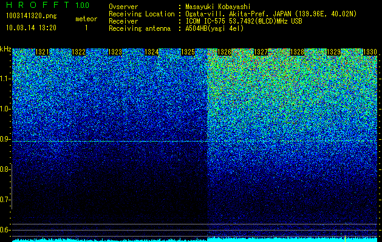Viewport: 382px width, 242px height.
Task: Click the 1323 time marker label
Action: click(115, 52)
